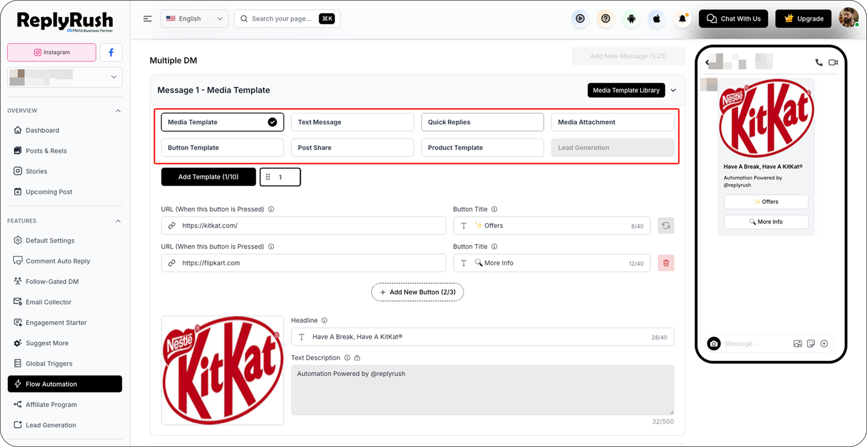Click lock icon beside Text Description

(357, 358)
